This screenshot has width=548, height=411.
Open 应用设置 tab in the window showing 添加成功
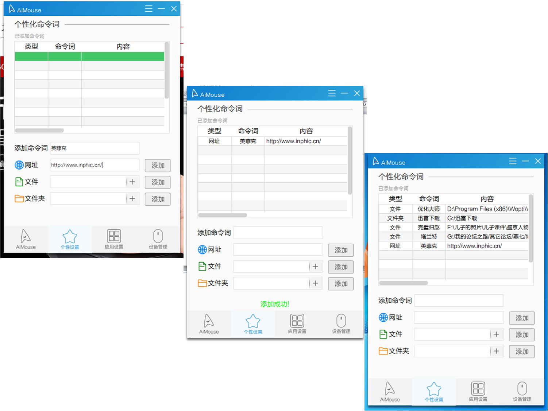(297, 323)
